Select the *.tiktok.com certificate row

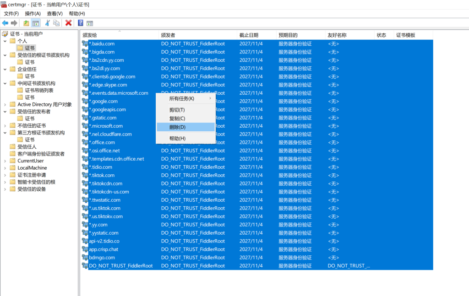point(257,175)
